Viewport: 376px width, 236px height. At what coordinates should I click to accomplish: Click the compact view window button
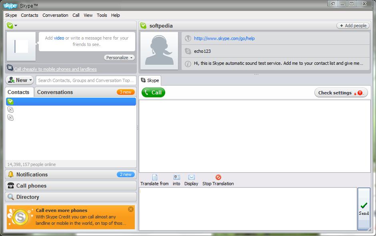pos(333,4)
